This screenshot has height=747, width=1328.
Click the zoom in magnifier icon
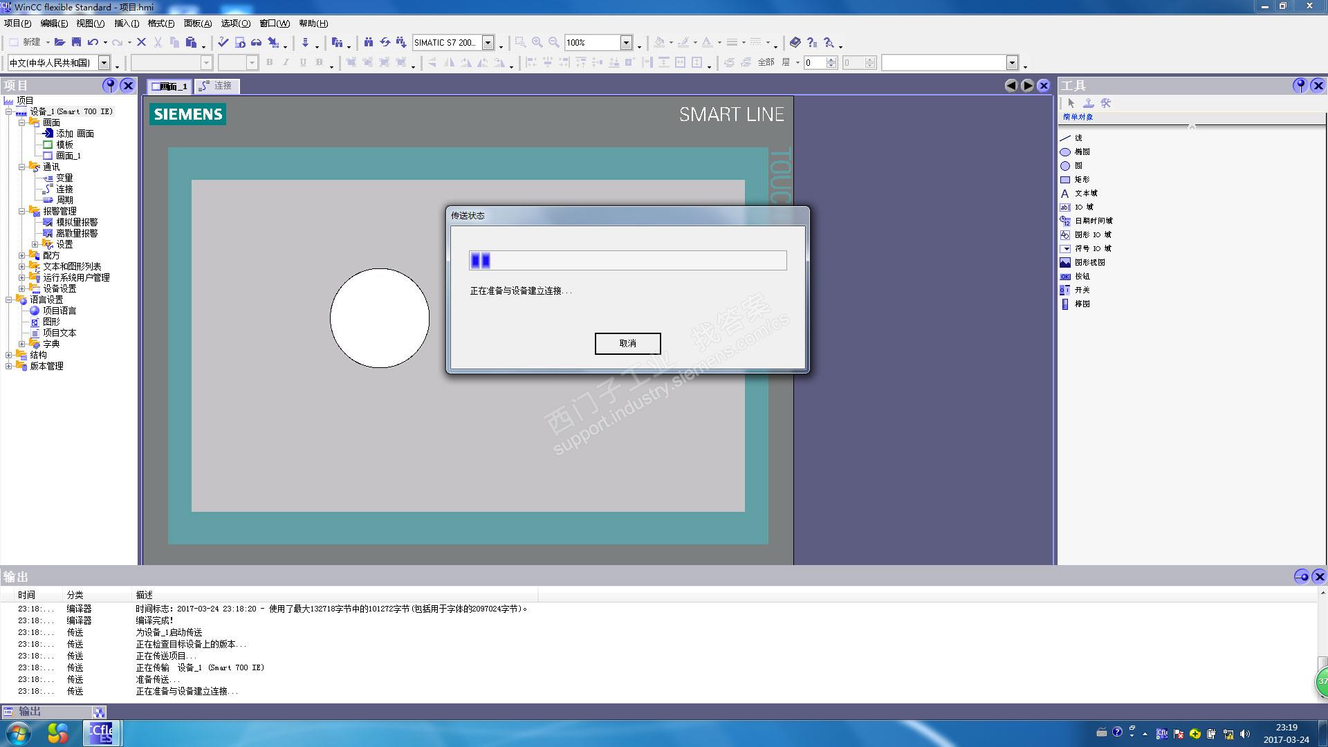(537, 42)
